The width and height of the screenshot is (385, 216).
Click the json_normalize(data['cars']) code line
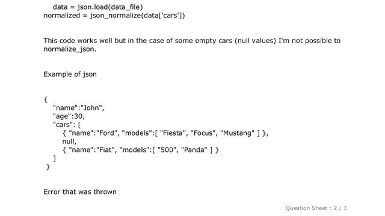(x=114, y=16)
